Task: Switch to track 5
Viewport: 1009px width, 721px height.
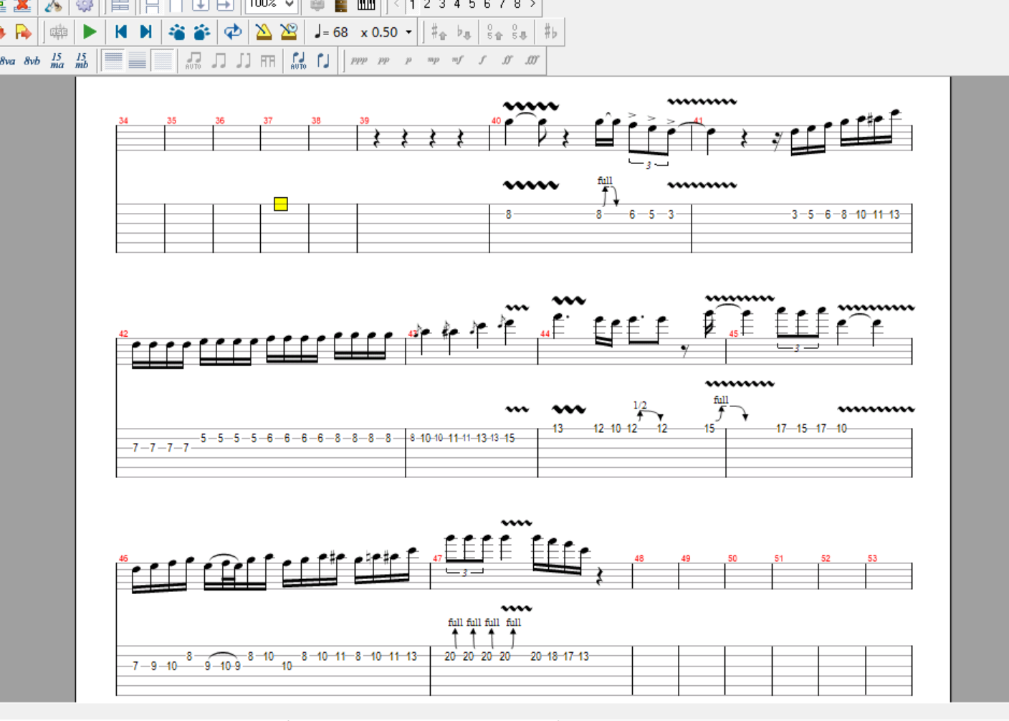Action: [472, 4]
